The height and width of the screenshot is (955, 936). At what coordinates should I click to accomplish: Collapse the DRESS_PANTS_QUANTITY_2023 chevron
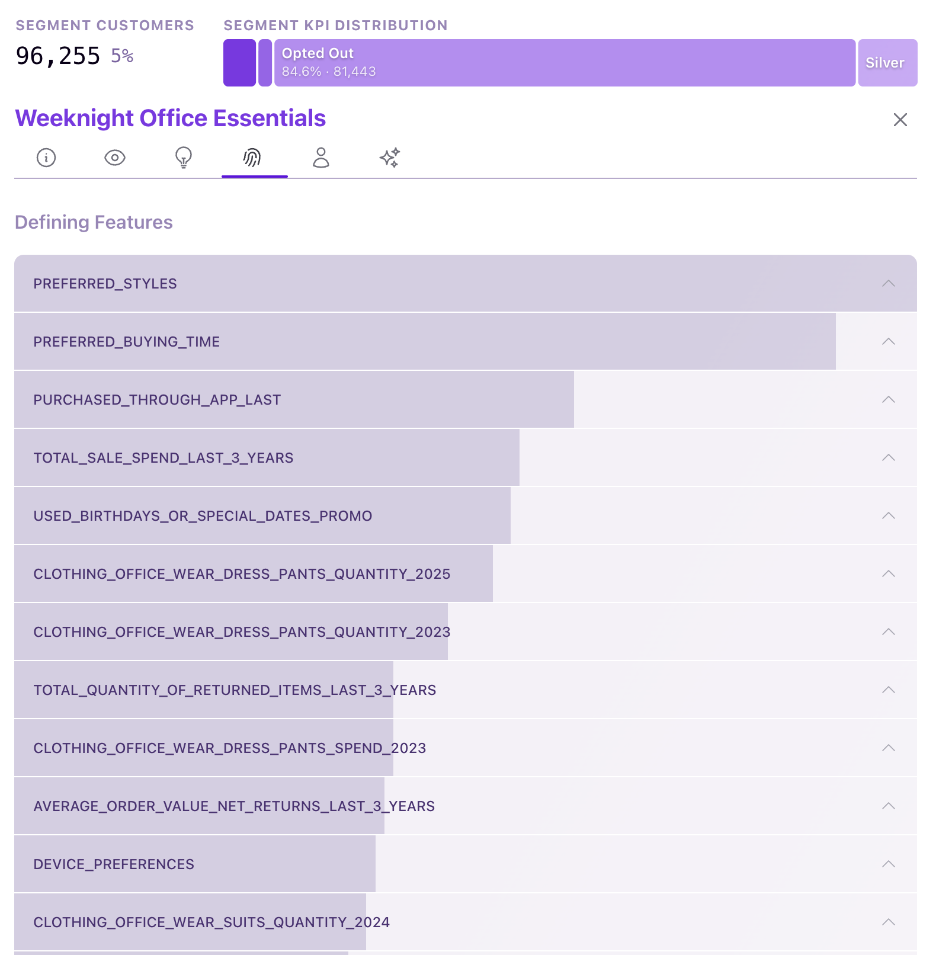pos(889,632)
